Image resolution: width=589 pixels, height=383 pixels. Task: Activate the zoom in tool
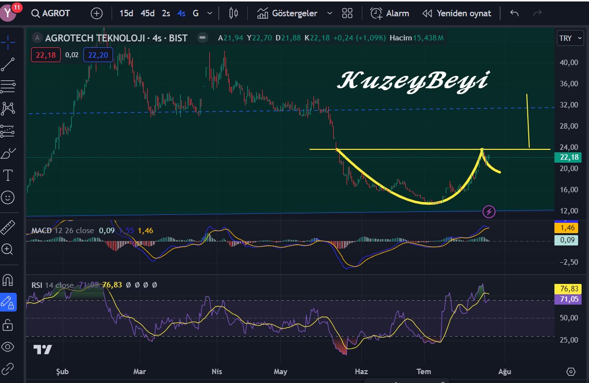tap(8, 249)
